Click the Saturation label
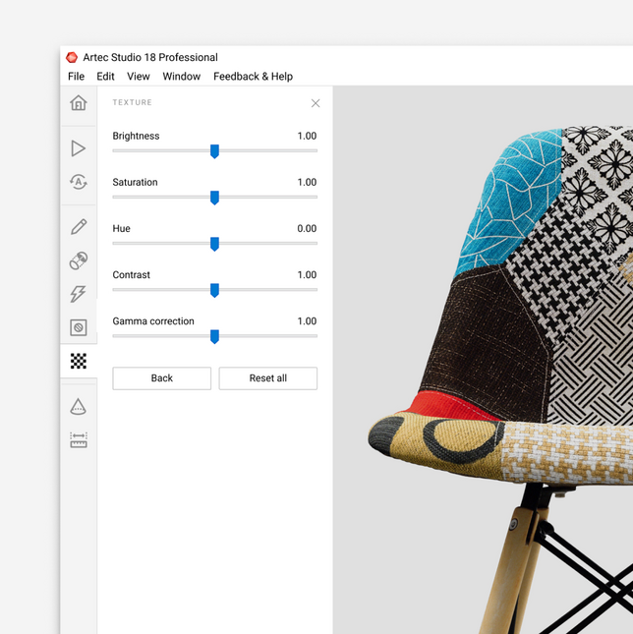This screenshot has height=634, width=633. pyautogui.click(x=135, y=183)
